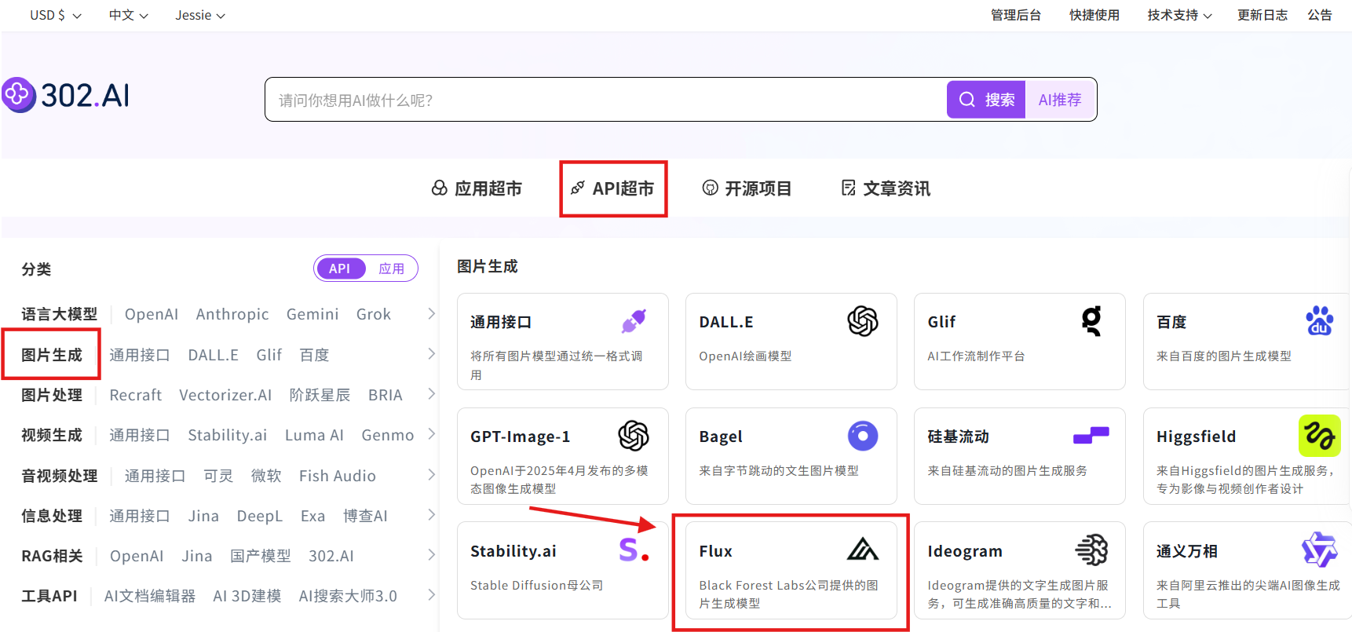Click the Stability.ai S logo icon
This screenshot has width=1352, height=632.
click(x=634, y=550)
